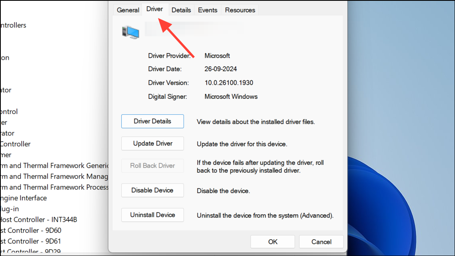Select the Thermal Framework Processor entry
455x256 pixels.
54,187
